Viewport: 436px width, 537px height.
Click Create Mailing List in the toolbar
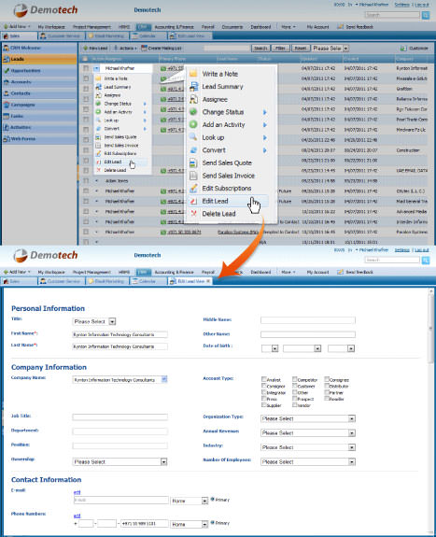162,49
